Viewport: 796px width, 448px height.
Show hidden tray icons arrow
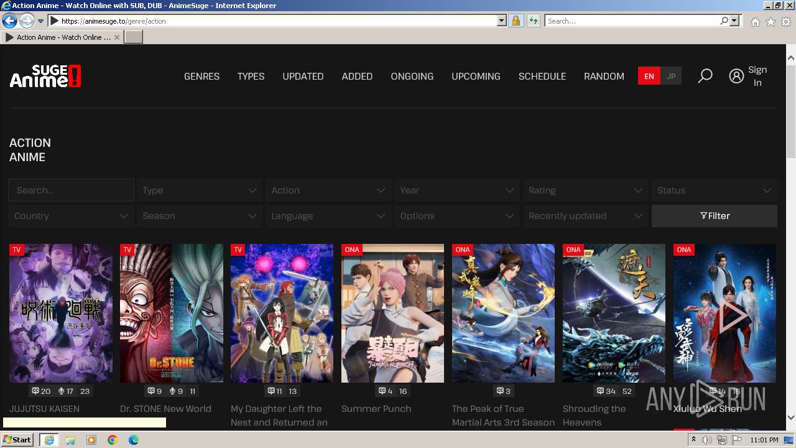693,440
